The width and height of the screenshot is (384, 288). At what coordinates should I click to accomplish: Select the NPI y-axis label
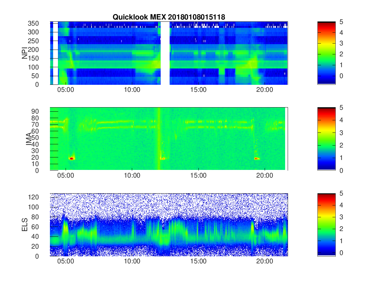tap(24, 53)
